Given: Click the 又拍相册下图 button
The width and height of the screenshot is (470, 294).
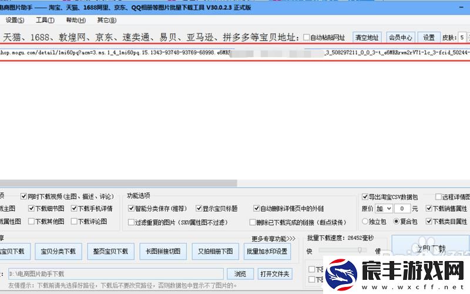Looking at the screenshot, I should [x=215, y=252].
